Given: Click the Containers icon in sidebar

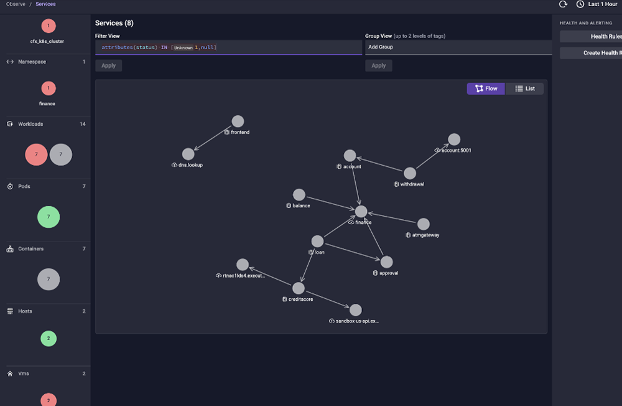Looking at the screenshot, I should (x=10, y=248).
